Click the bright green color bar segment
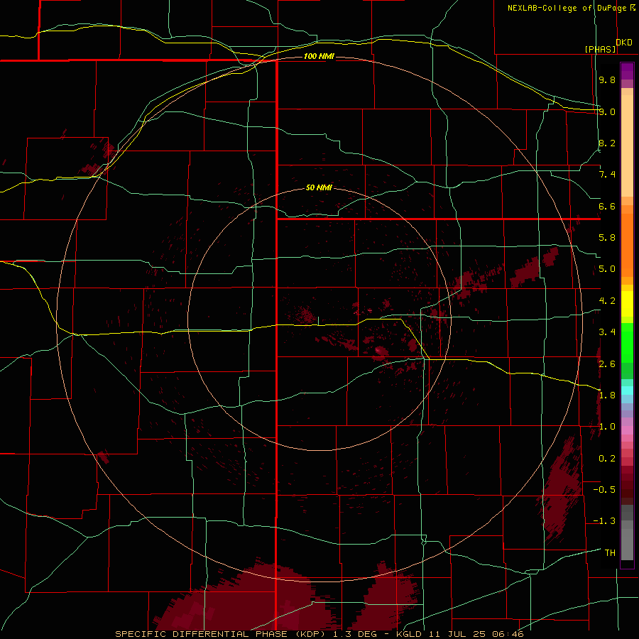Image resolution: width=639 pixels, height=639 pixels. pyautogui.click(x=627, y=342)
